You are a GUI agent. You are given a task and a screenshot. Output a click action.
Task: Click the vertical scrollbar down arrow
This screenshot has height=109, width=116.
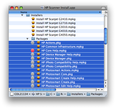(106, 86)
